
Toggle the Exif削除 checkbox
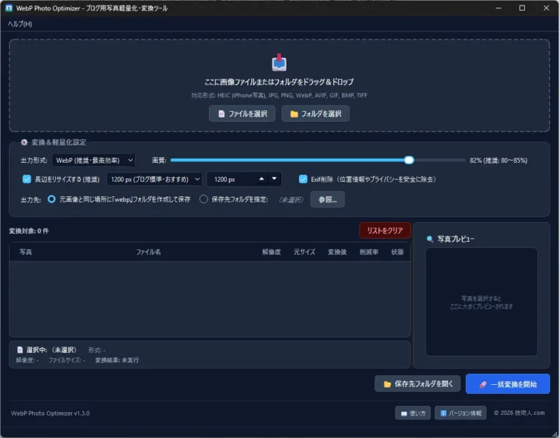tap(303, 180)
